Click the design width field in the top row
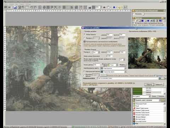This screenshot has height=128, width=170. pyautogui.click(x=110, y=35)
